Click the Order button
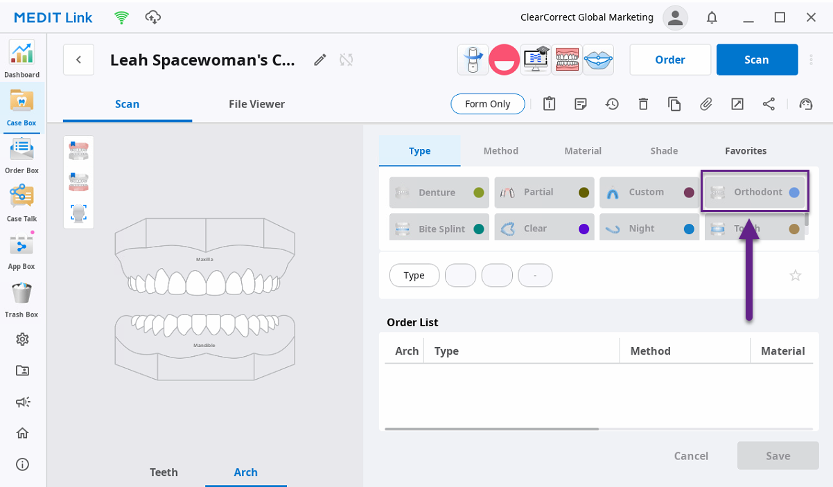 670,60
